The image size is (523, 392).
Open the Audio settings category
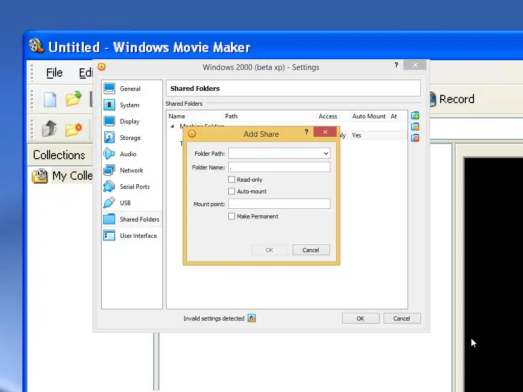point(132,154)
